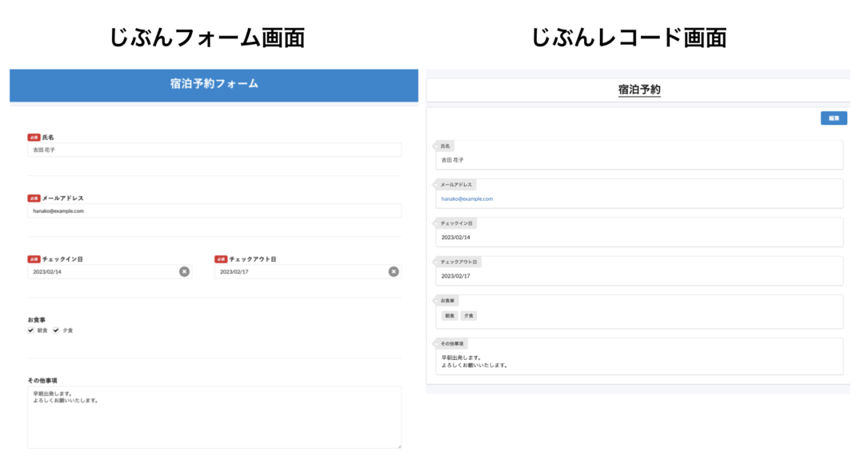The width and height of the screenshot is (864, 476).
Task: Click the 編集 button
Action: [834, 118]
